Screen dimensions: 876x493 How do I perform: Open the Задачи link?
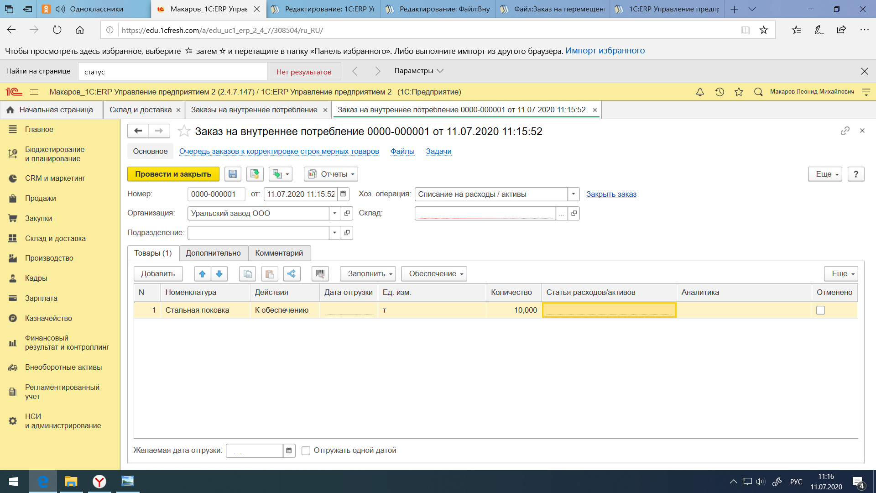click(x=438, y=151)
